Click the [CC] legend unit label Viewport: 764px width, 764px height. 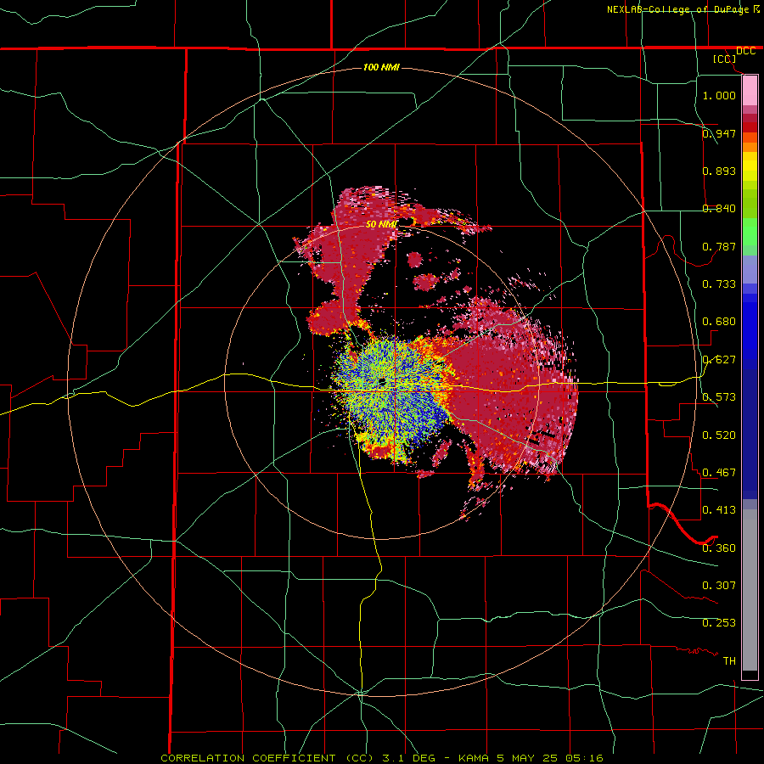(725, 59)
